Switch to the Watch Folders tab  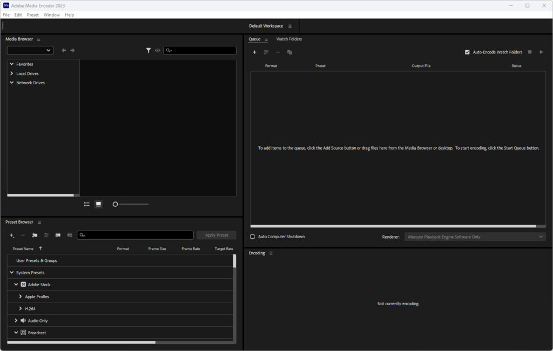click(289, 39)
